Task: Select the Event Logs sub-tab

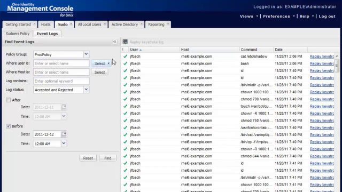Action: 48,34
